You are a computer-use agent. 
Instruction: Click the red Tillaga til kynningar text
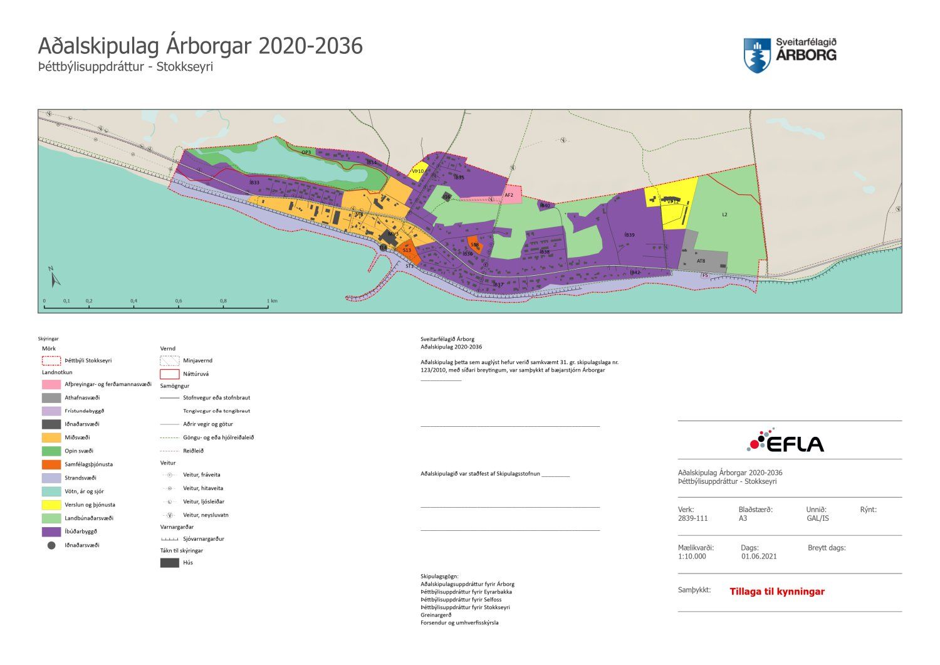pyautogui.click(x=777, y=591)
